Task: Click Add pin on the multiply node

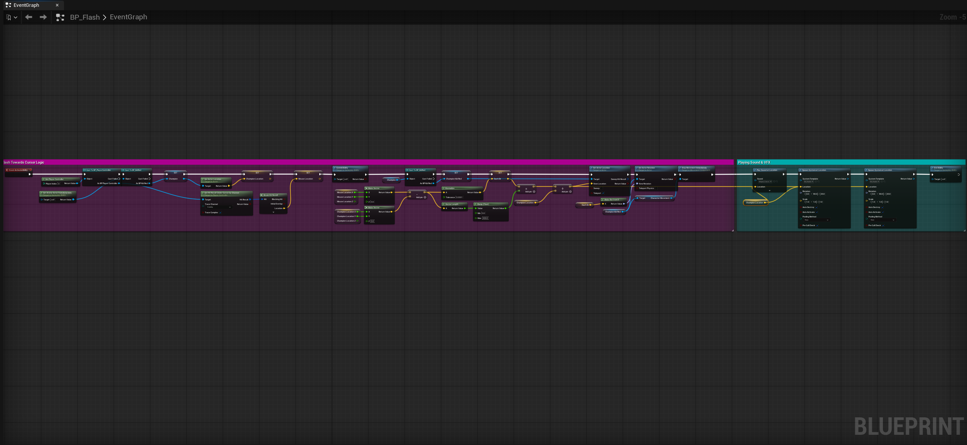Action: click(530, 192)
